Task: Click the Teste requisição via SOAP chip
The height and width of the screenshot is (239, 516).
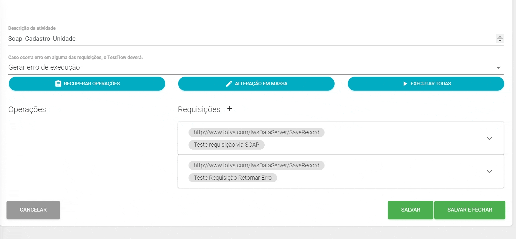Action: coord(226,145)
